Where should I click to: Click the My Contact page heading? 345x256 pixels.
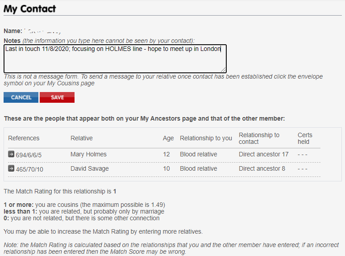click(x=30, y=9)
